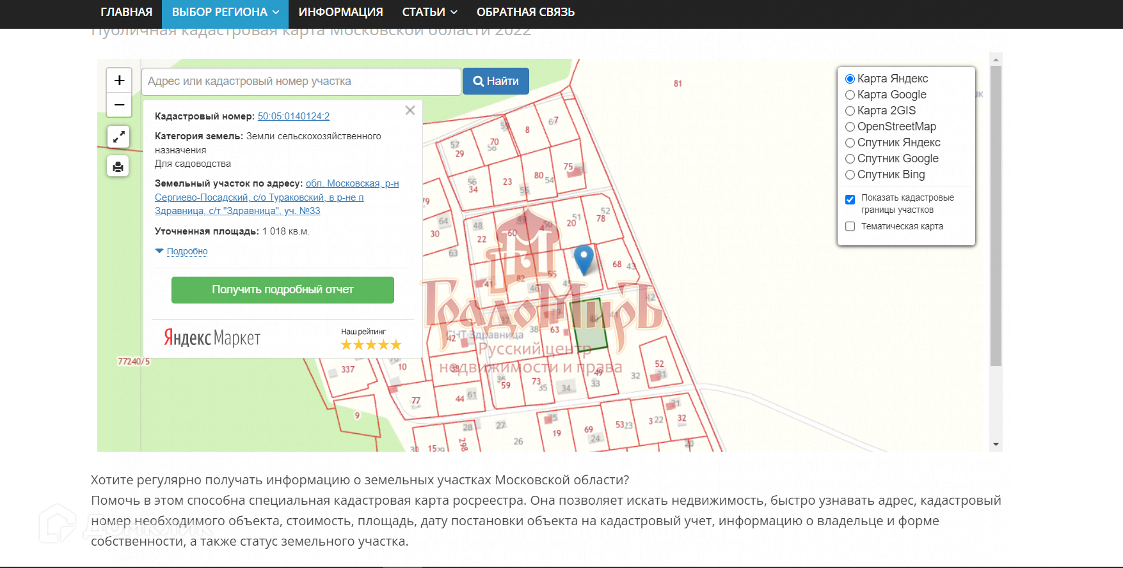Go to ГЛАВНАЯ menu item
The width and height of the screenshot is (1123, 568).
pyautogui.click(x=126, y=12)
